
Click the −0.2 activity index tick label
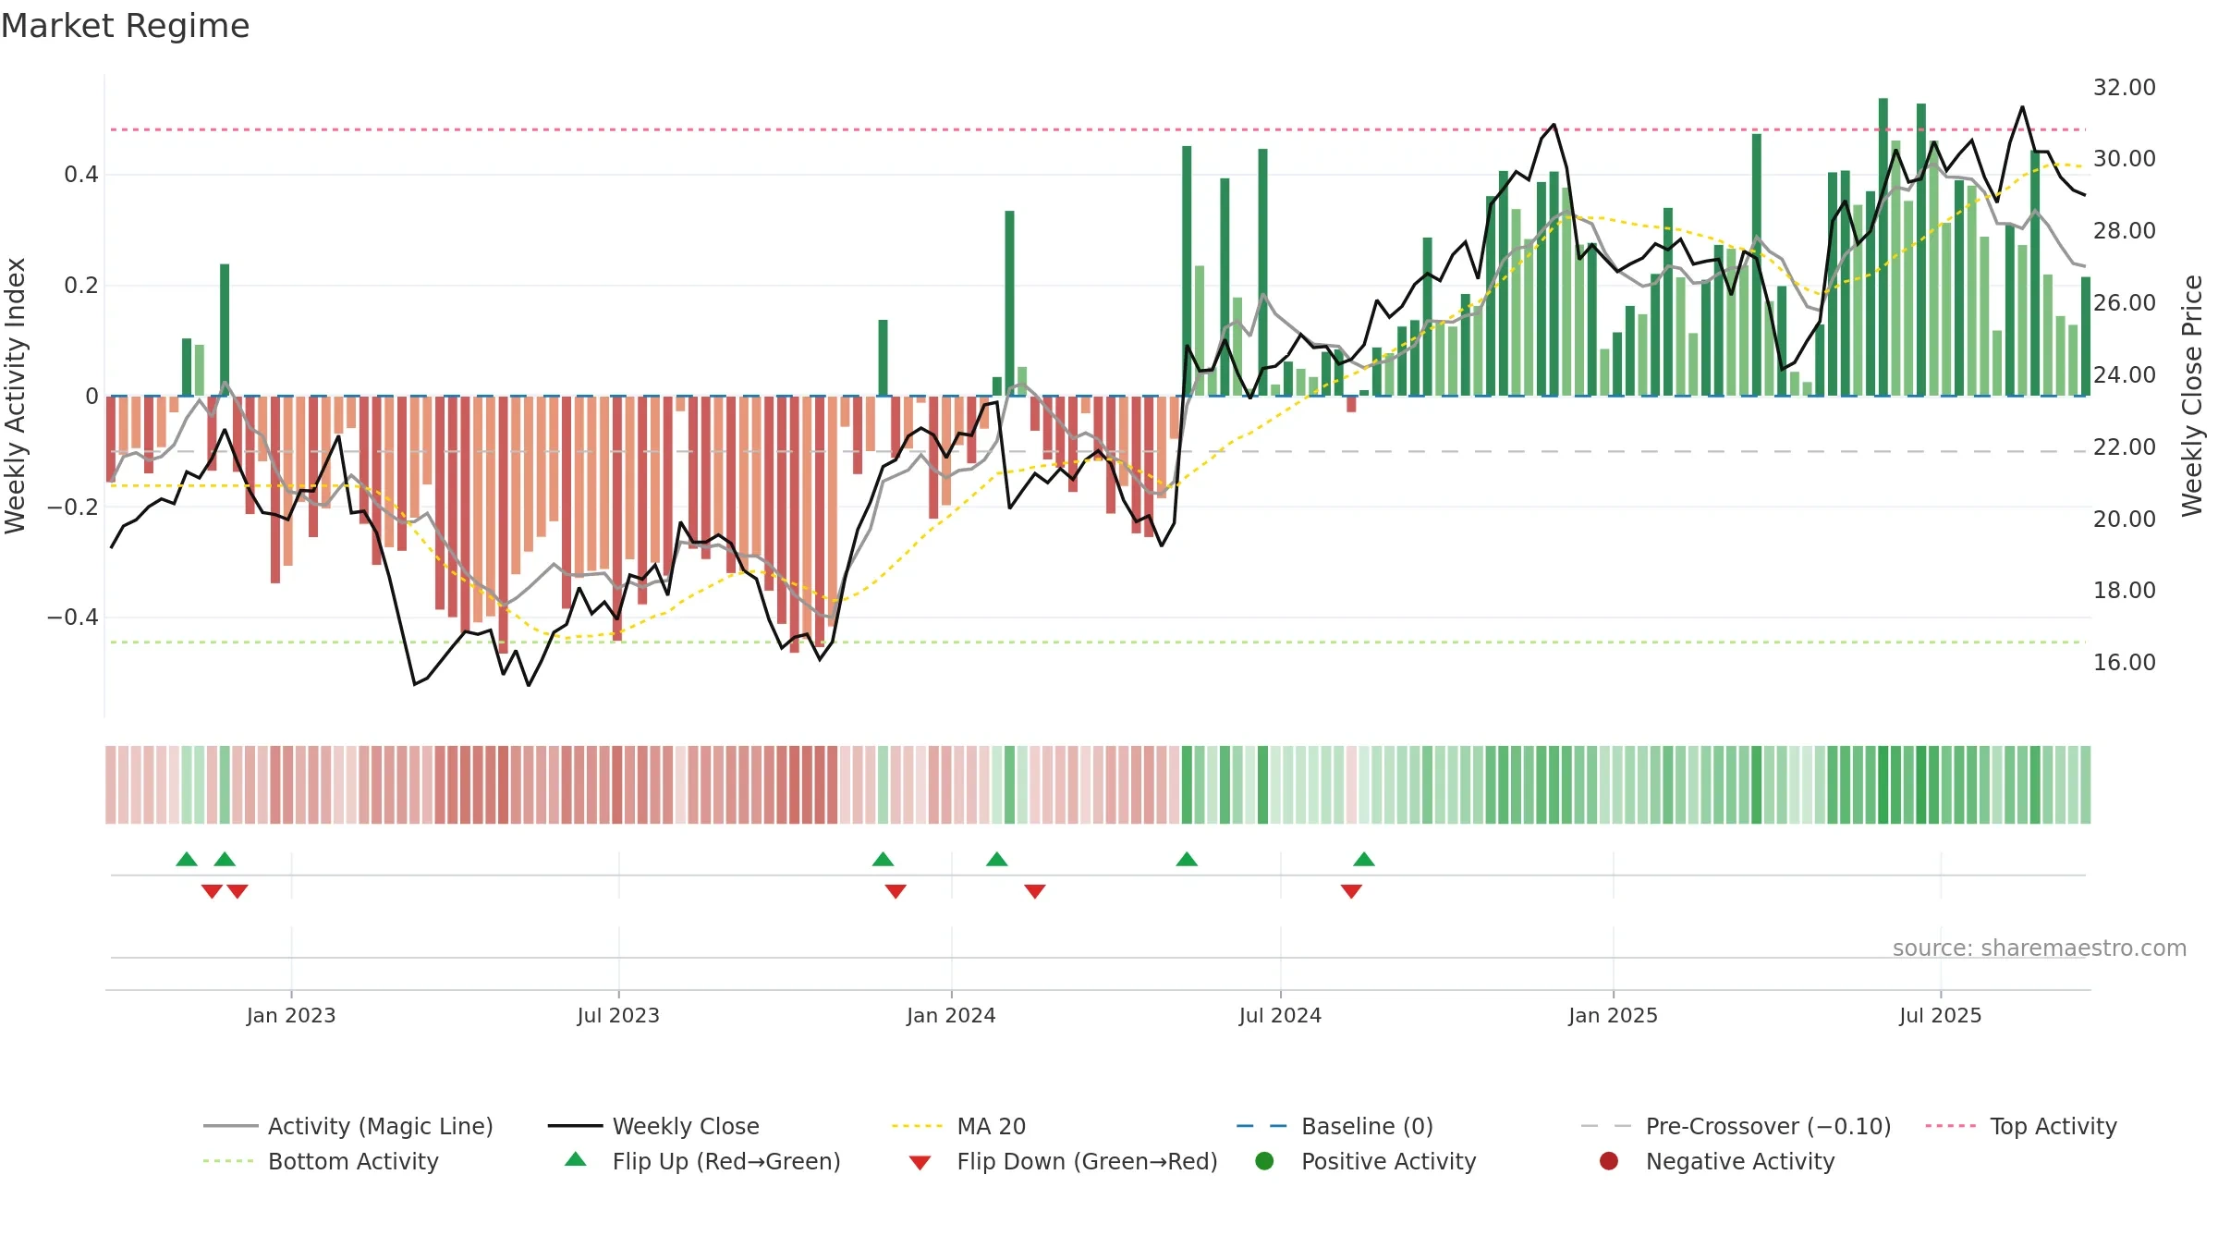(73, 508)
